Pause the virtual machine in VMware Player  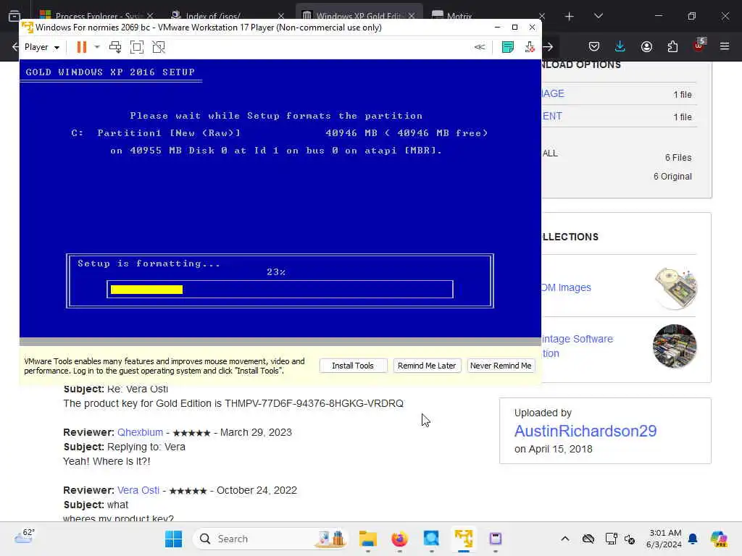tap(82, 47)
